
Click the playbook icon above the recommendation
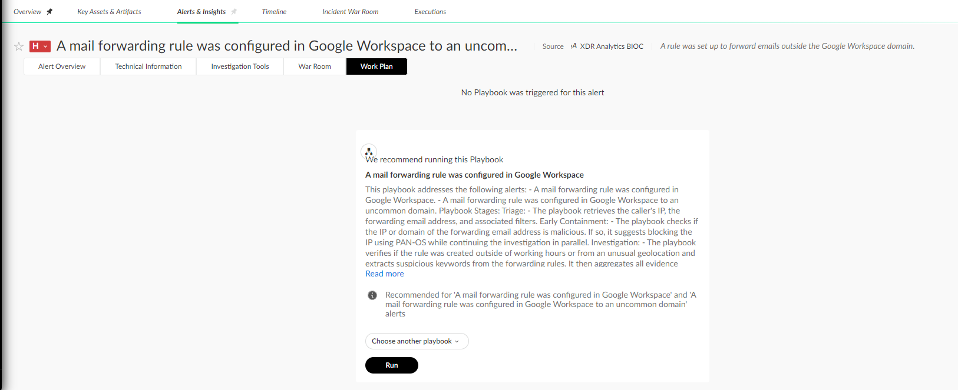pyautogui.click(x=369, y=151)
